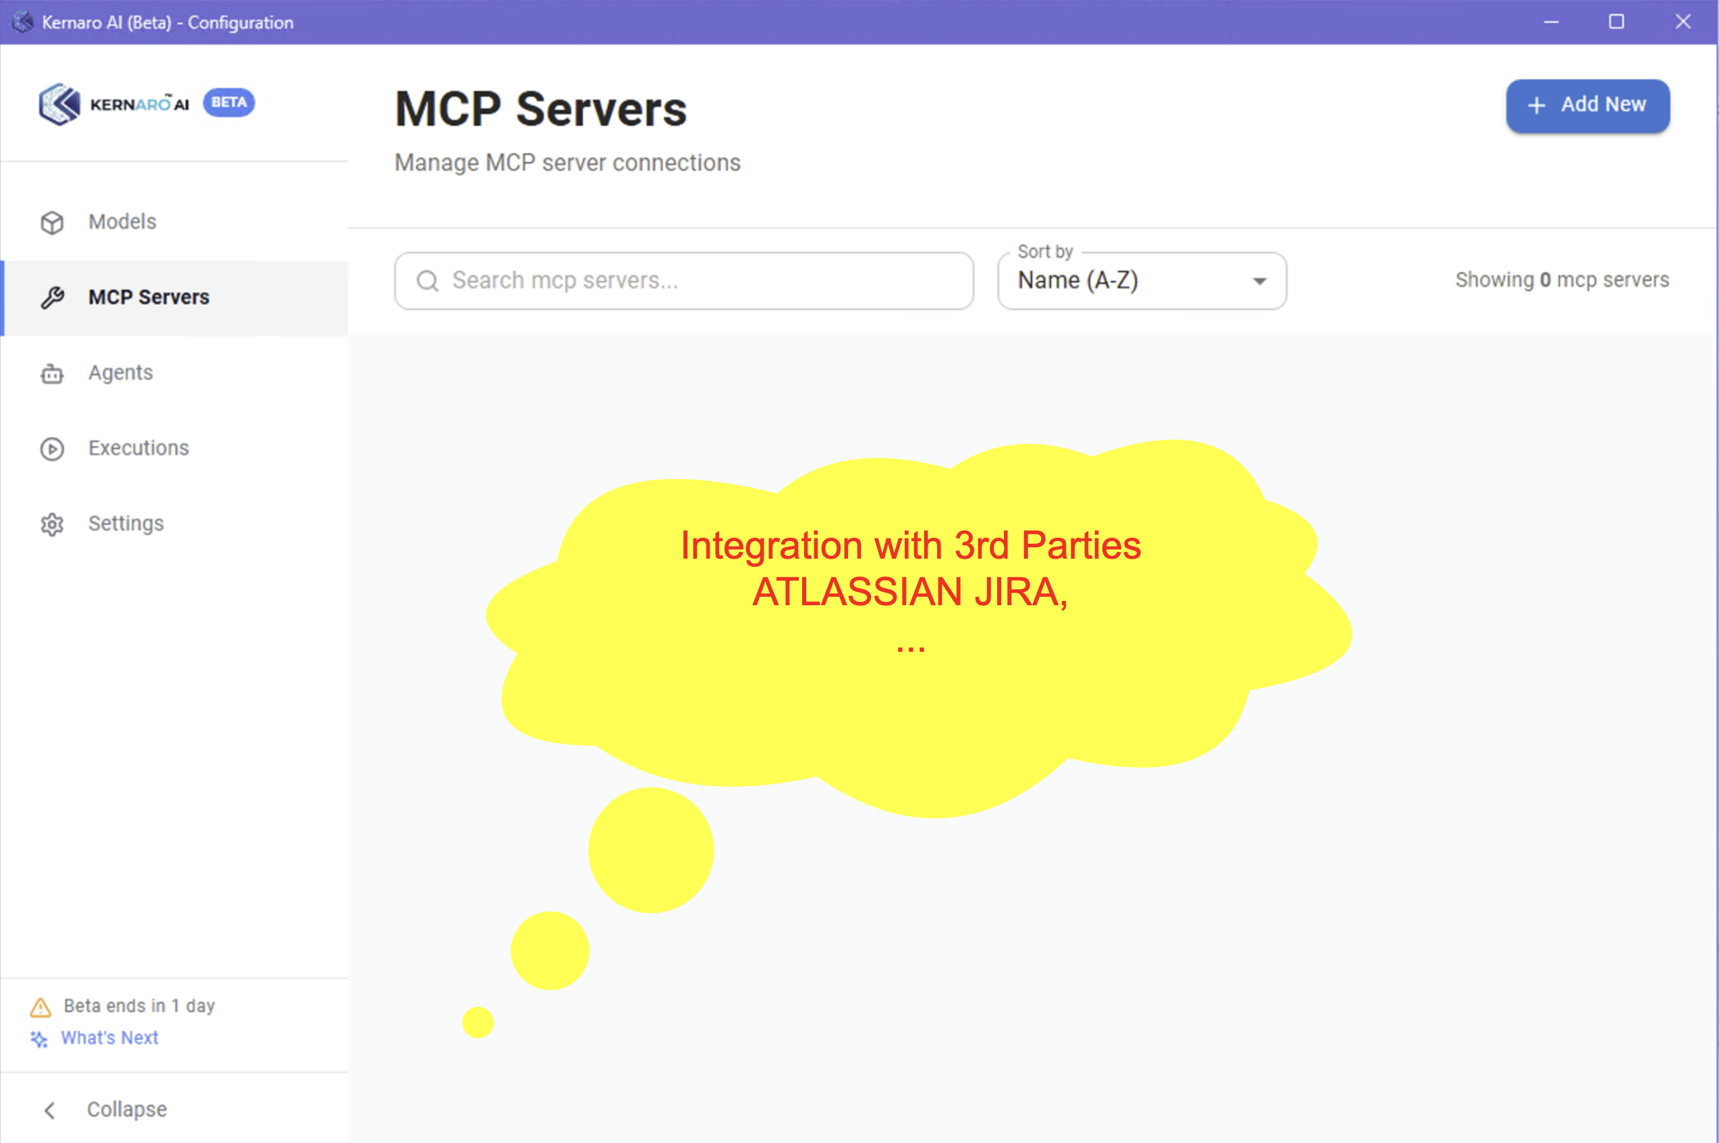Image resolution: width=1719 pixels, height=1143 pixels.
Task: Close the Kernaro AI window
Action: (1683, 22)
